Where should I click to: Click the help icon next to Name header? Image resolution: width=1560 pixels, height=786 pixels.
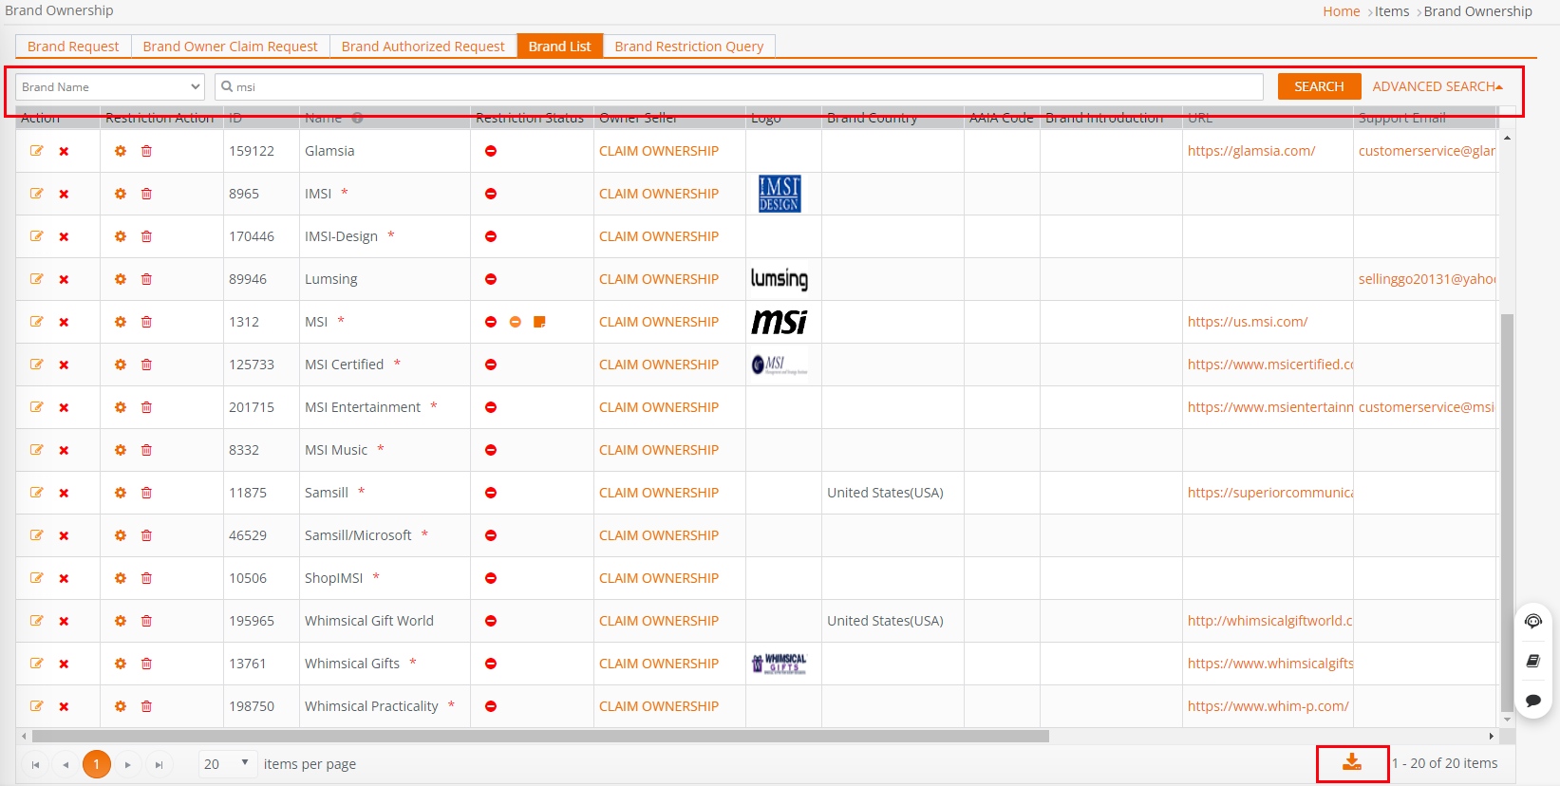tap(358, 118)
